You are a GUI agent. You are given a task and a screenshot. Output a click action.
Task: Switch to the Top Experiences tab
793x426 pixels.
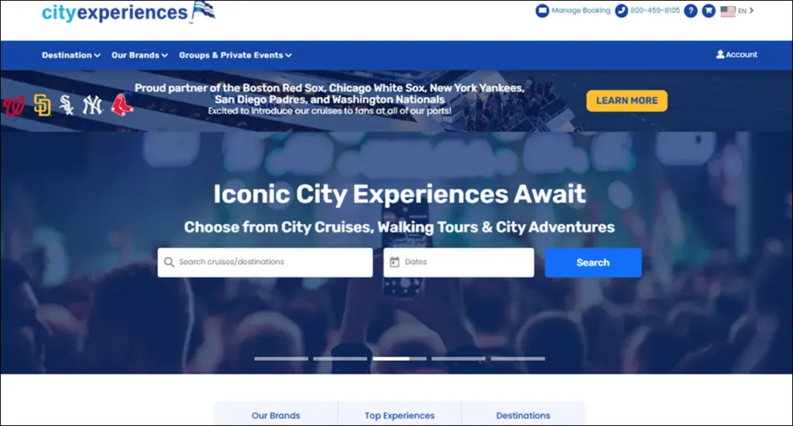pyautogui.click(x=400, y=415)
